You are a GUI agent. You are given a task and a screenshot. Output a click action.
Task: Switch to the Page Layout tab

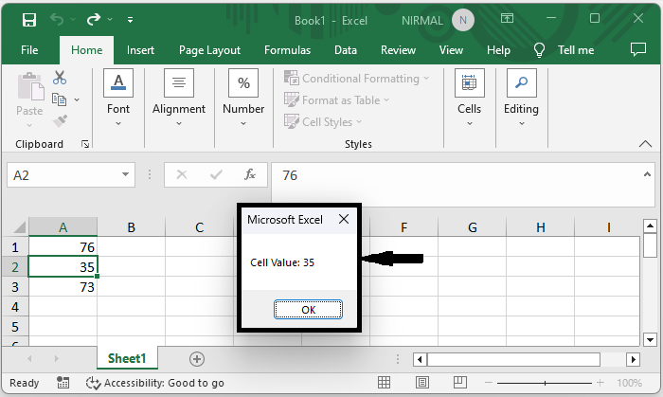pyautogui.click(x=209, y=50)
